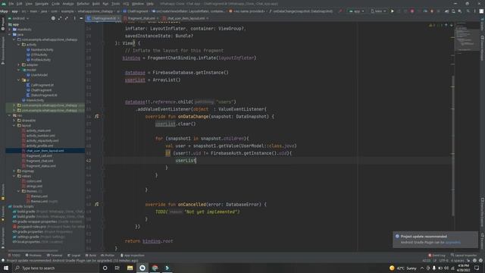Open Chrome from the taskbar

(x=155, y=268)
